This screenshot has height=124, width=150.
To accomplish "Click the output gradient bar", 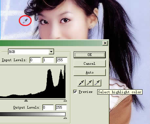I will [33, 114].
